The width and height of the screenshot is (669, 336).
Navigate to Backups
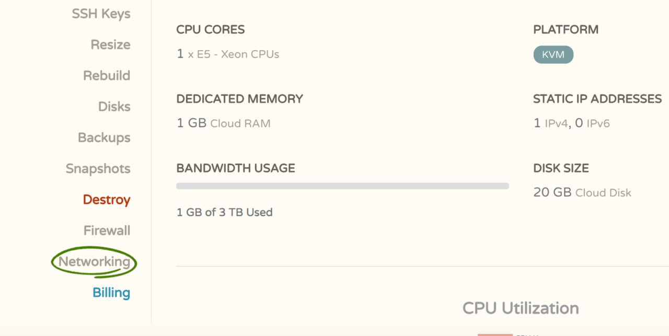tap(104, 138)
